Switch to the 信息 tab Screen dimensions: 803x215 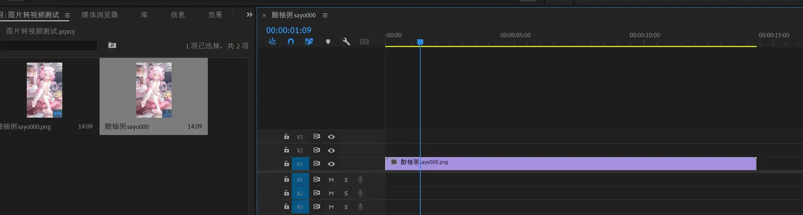pyautogui.click(x=178, y=15)
